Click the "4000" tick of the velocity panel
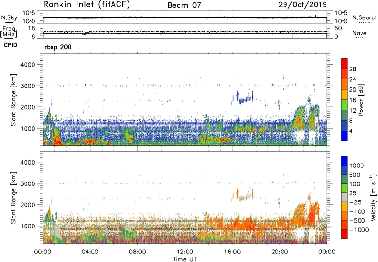 pos(27,162)
